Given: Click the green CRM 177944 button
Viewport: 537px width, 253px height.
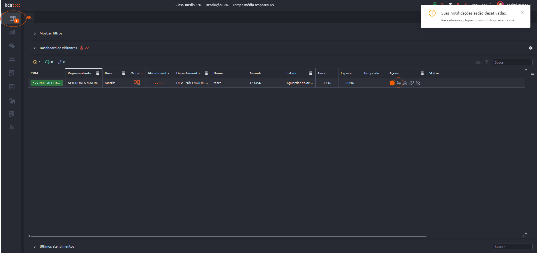Looking at the screenshot, I should tap(47, 83).
